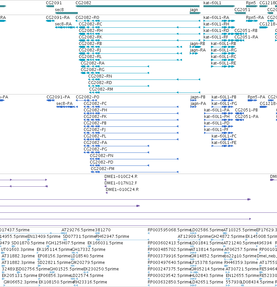Click the kat-60L1-RD transcript label
The height and width of the screenshot is (287, 277).
point(216,30)
